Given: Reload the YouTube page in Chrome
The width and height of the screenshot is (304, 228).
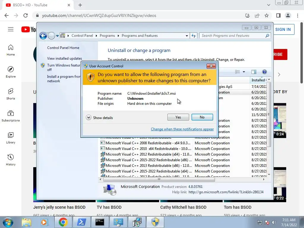Looking at the screenshot, I should click(x=26, y=15).
